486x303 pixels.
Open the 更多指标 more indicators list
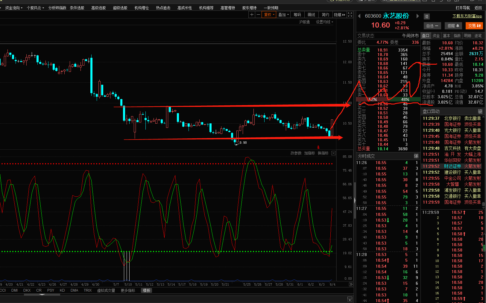point(128,290)
